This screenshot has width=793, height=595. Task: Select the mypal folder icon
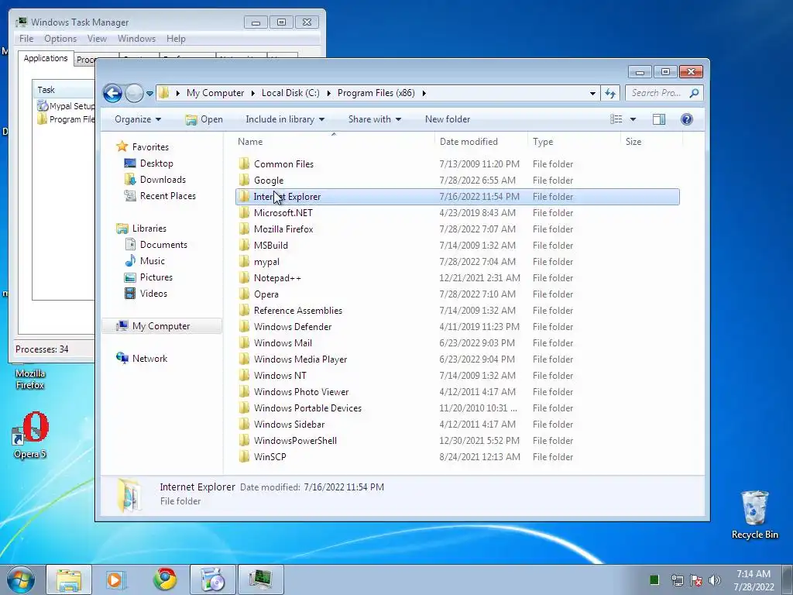coord(244,261)
